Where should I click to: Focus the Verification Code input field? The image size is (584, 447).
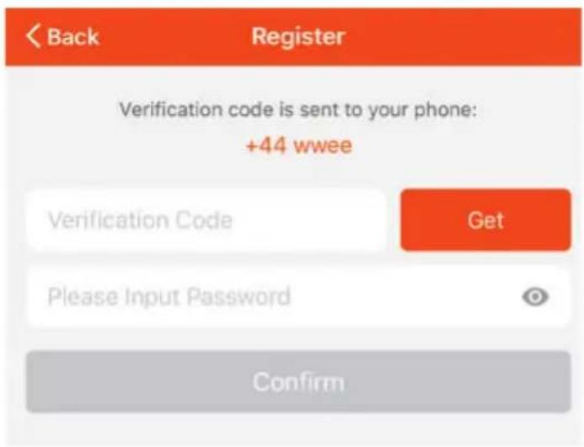[206, 221]
